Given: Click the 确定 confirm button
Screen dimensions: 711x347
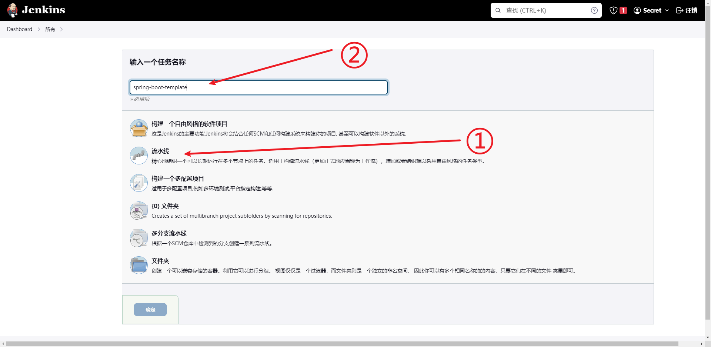Looking at the screenshot, I should coord(150,310).
